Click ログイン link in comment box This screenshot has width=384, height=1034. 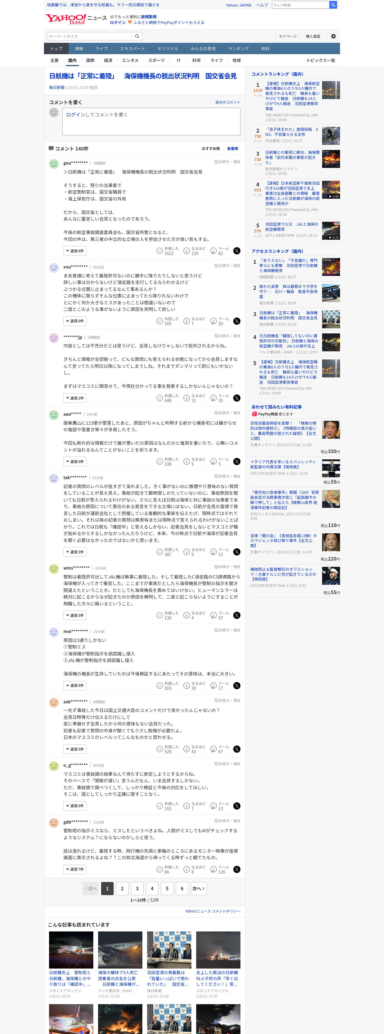point(75,115)
